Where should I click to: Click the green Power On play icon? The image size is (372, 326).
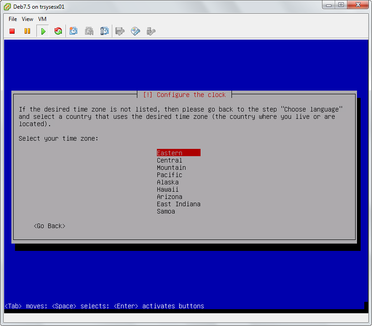click(x=43, y=31)
